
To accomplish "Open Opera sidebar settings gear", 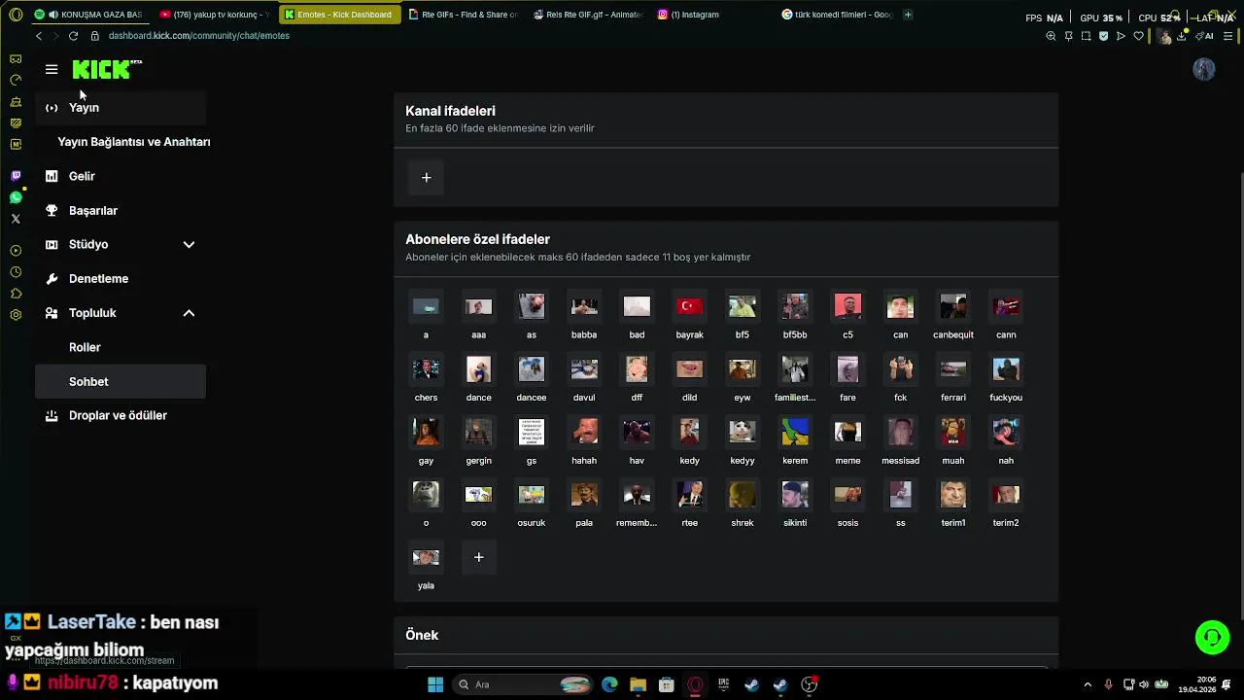I will point(16,315).
